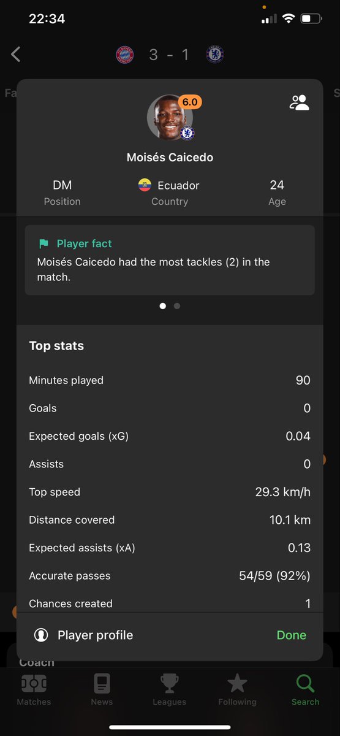Open Player profile link
The image size is (340, 736).
95,635
